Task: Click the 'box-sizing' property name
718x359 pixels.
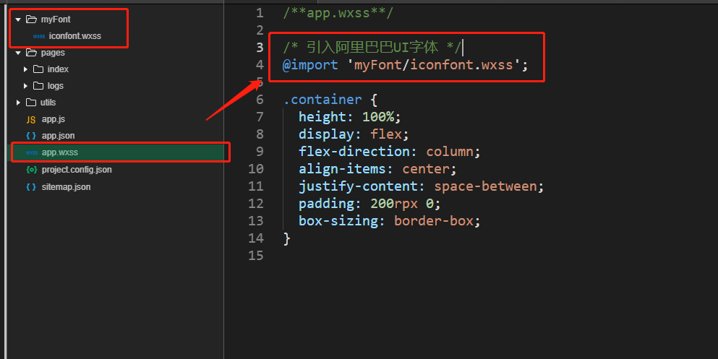Action: click(338, 221)
